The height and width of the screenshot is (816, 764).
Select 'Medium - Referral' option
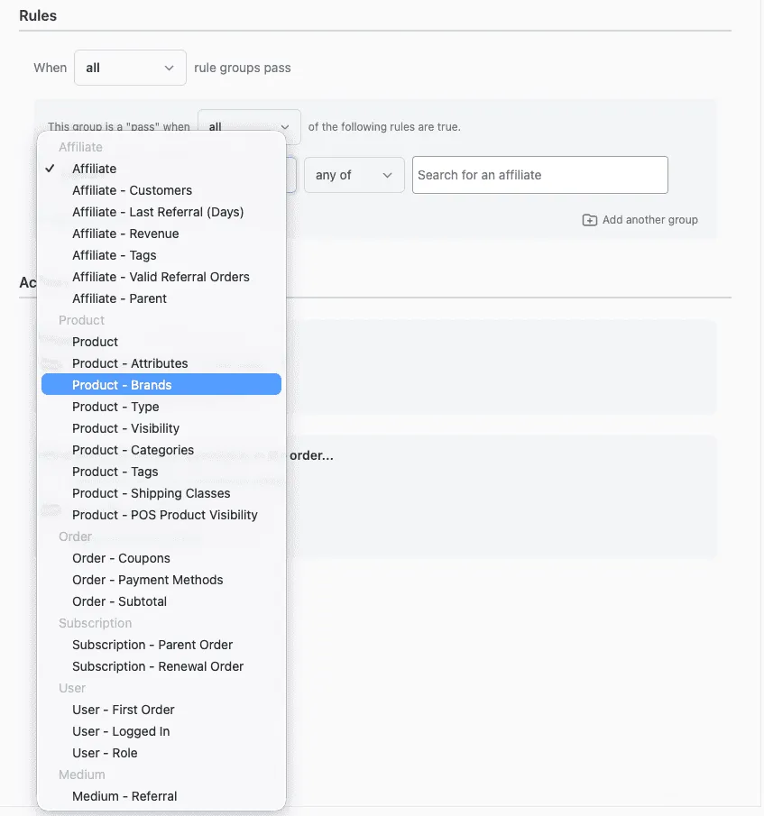coord(161,796)
